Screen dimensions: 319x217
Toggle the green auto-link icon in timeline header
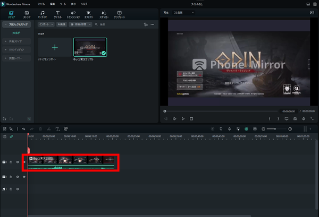click(x=11, y=136)
